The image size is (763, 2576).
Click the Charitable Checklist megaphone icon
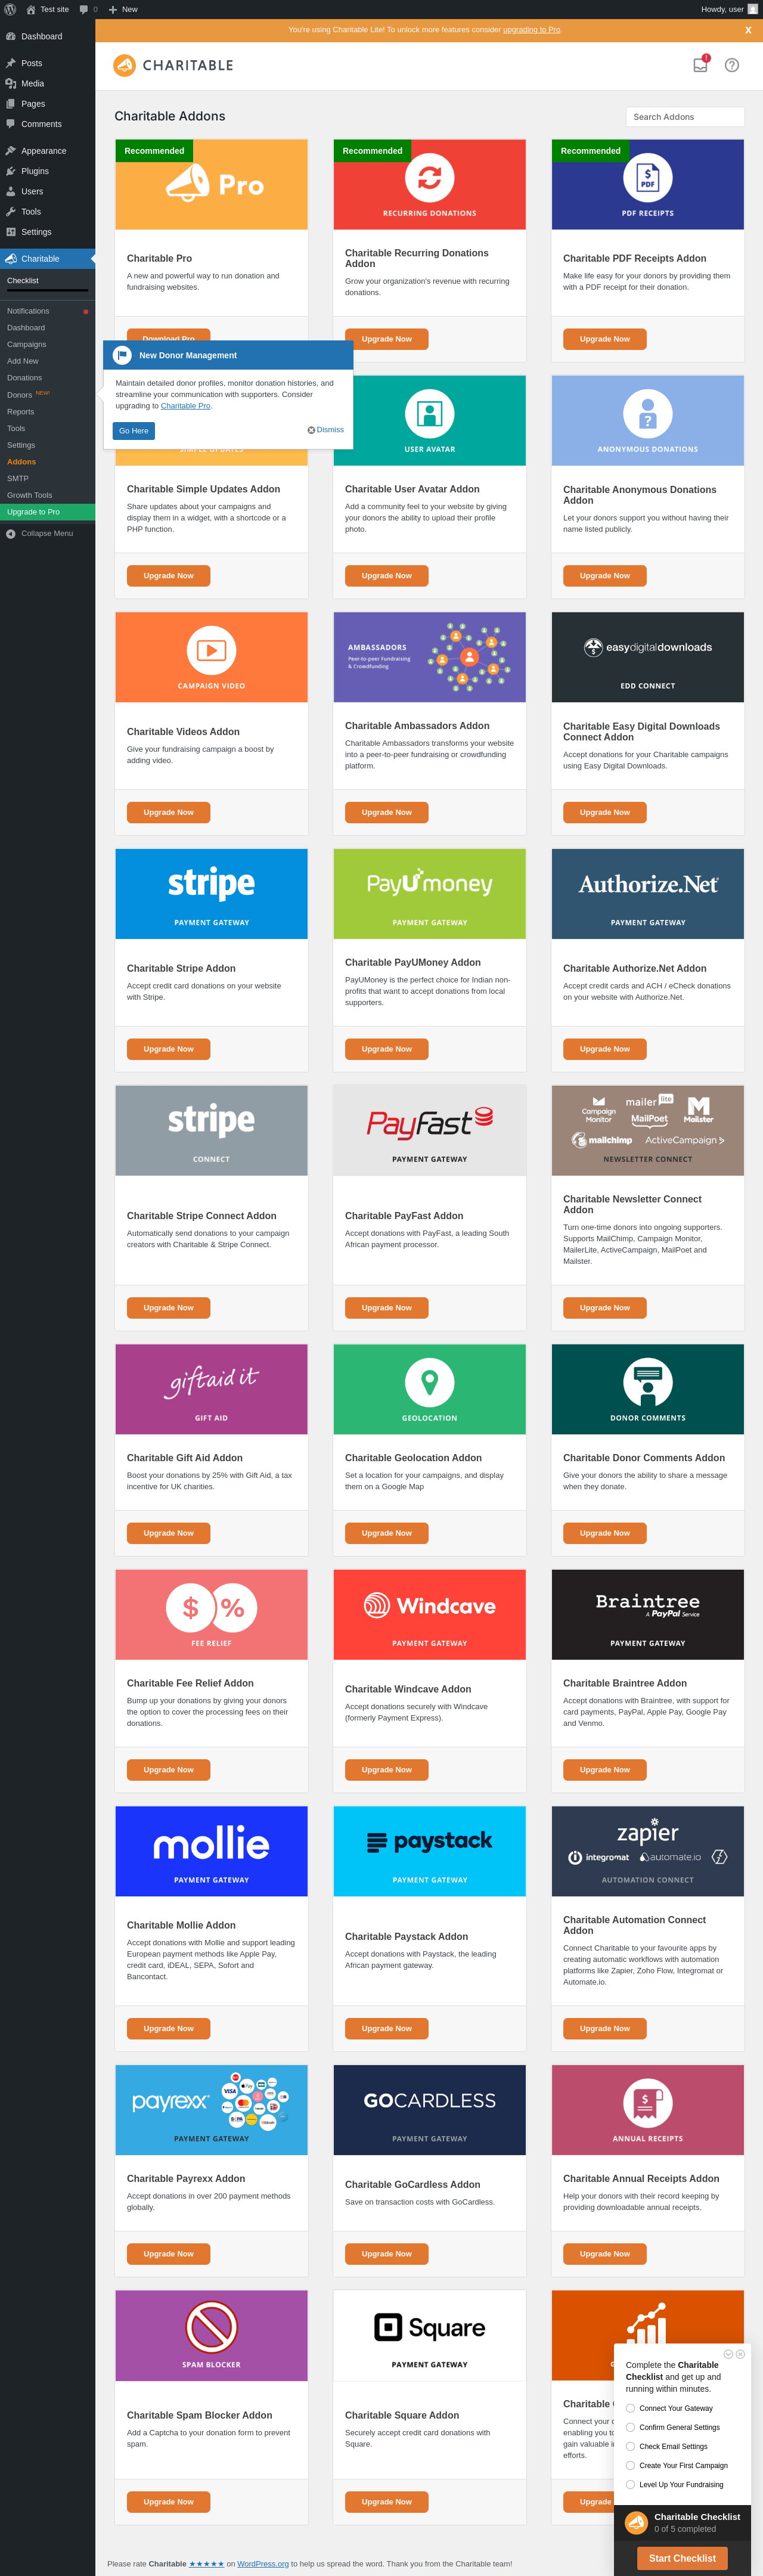tap(636, 2522)
